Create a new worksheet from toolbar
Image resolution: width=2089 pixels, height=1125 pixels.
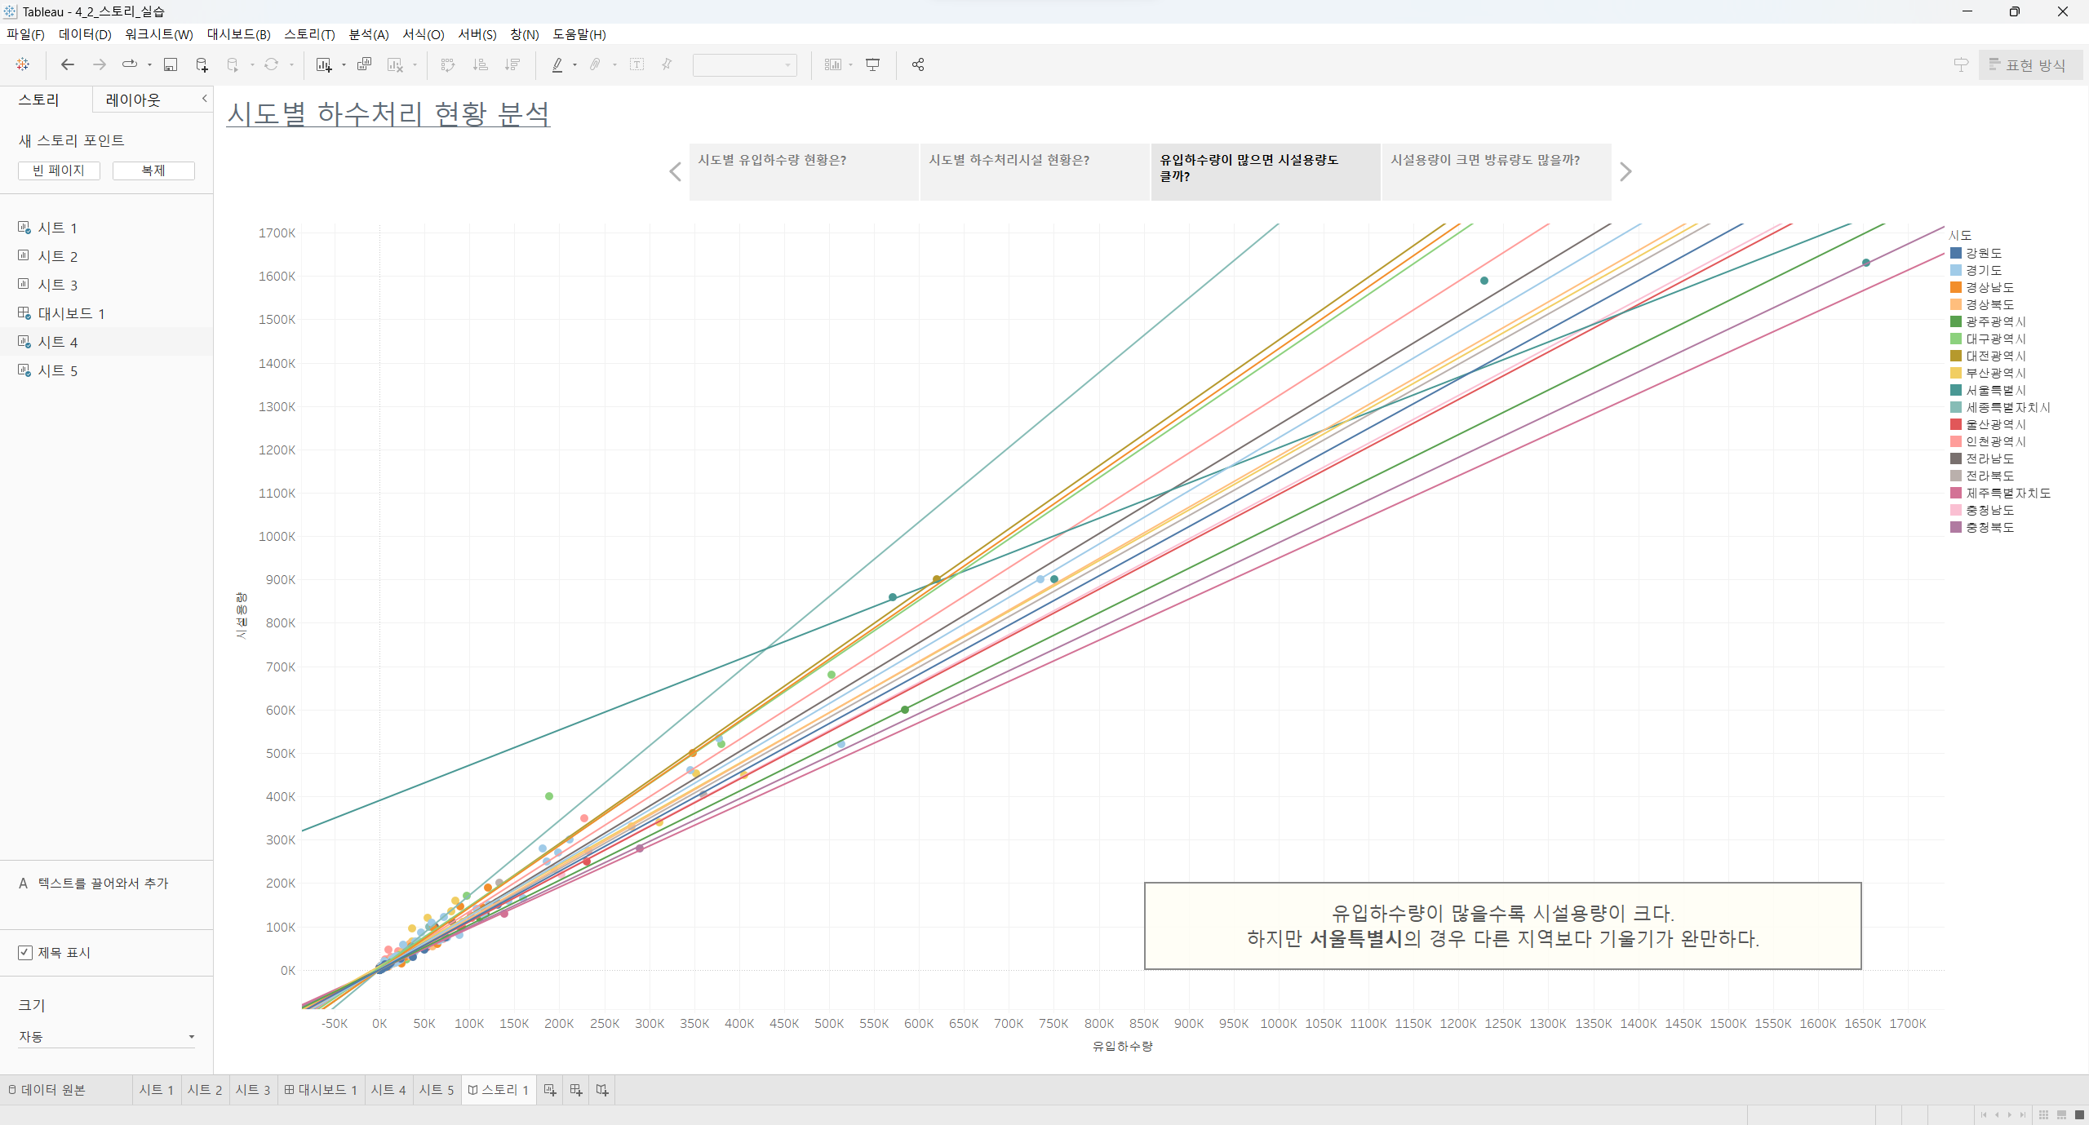[x=324, y=64]
